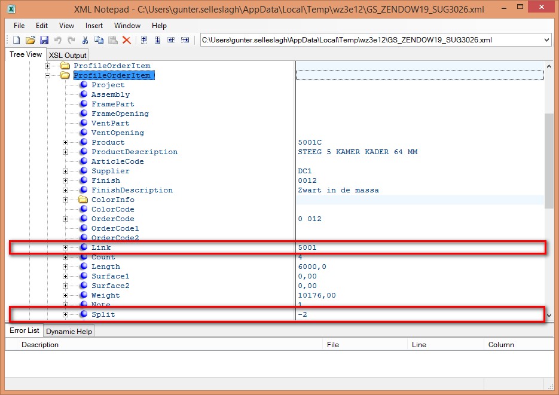Image resolution: width=559 pixels, height=395 pixels.
Task: Click the blue node icon beside Weight
Action: (84, 295)
